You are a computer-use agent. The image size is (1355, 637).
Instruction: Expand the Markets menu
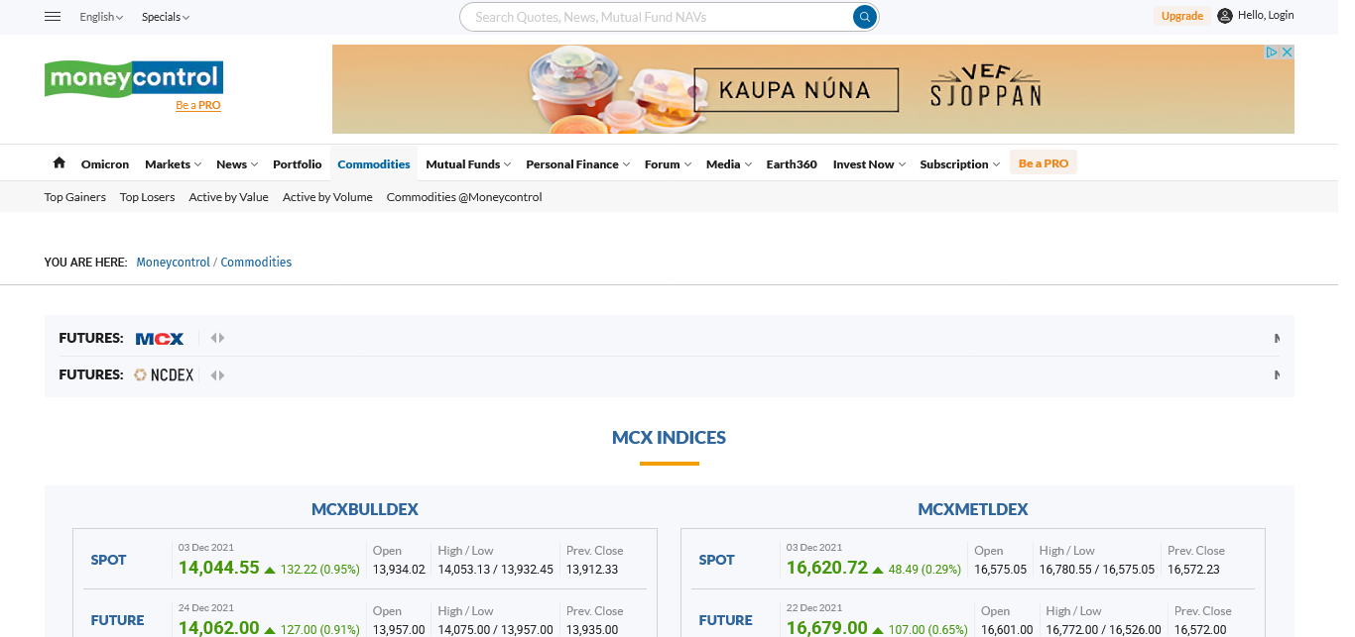(173, 164)
